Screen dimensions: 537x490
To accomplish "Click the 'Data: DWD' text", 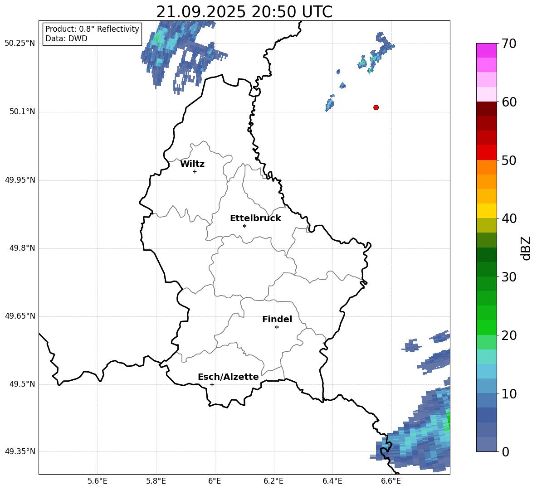I will point(66,39).
